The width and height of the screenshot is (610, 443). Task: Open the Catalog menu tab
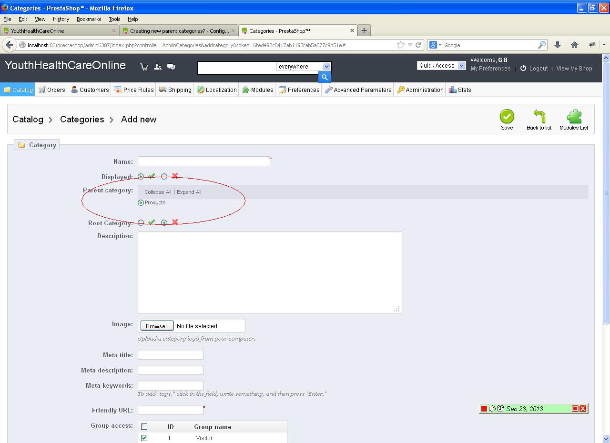[18, 90]
